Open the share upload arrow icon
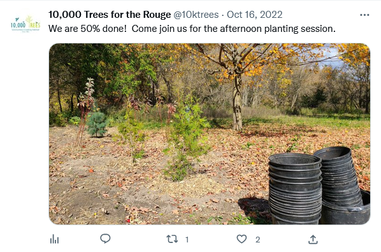 pyautogui.click(x=313, y=239)
